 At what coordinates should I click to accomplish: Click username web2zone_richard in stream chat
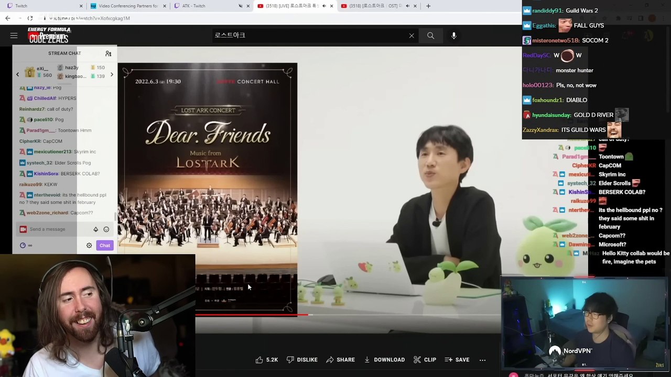click(47, 213)
